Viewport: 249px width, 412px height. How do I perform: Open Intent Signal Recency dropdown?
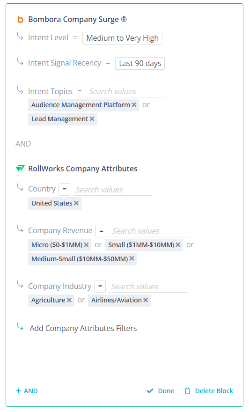tap(140, 63)
